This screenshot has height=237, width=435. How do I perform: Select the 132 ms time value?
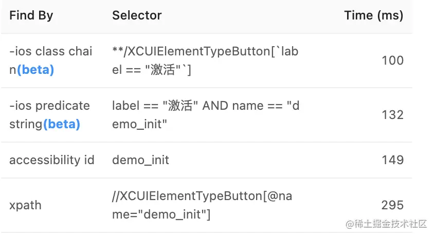click(392, 115)
